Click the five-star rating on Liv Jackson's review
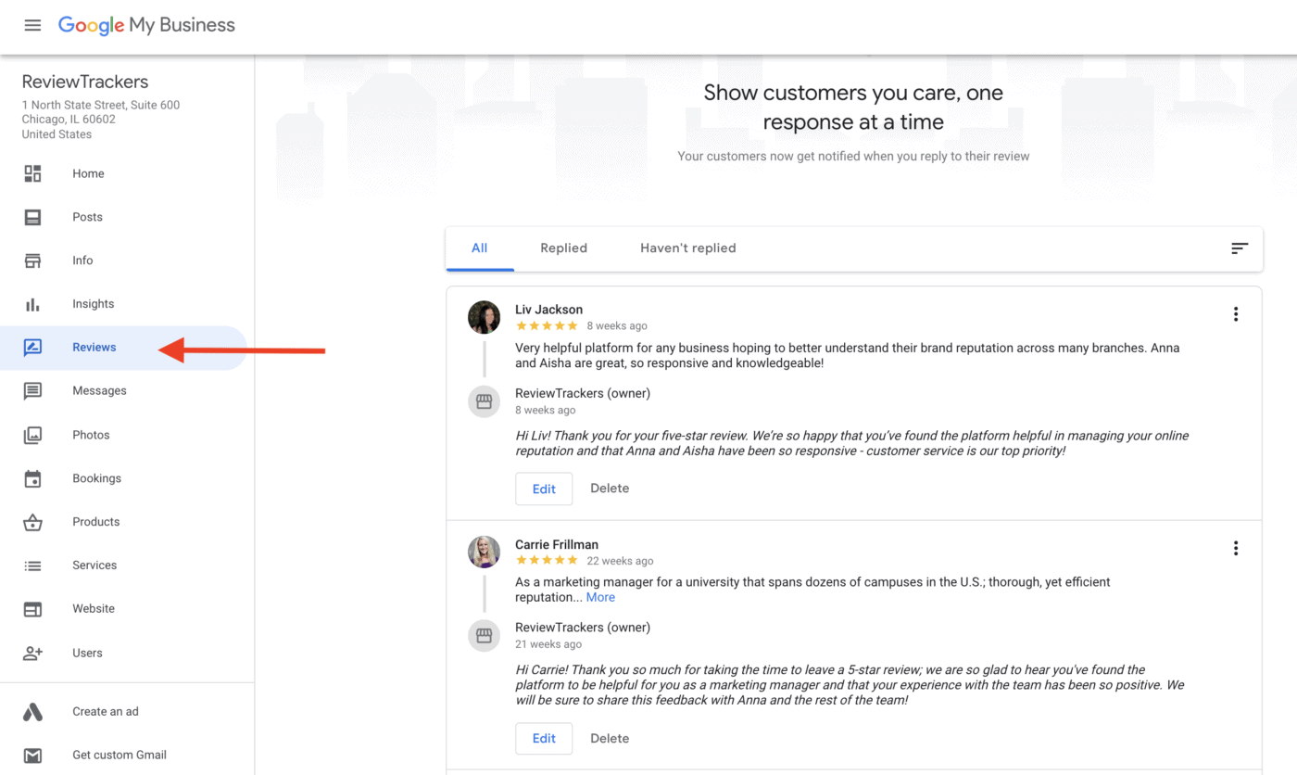This screenshot has width=1297, height=775. pos(547,325)
